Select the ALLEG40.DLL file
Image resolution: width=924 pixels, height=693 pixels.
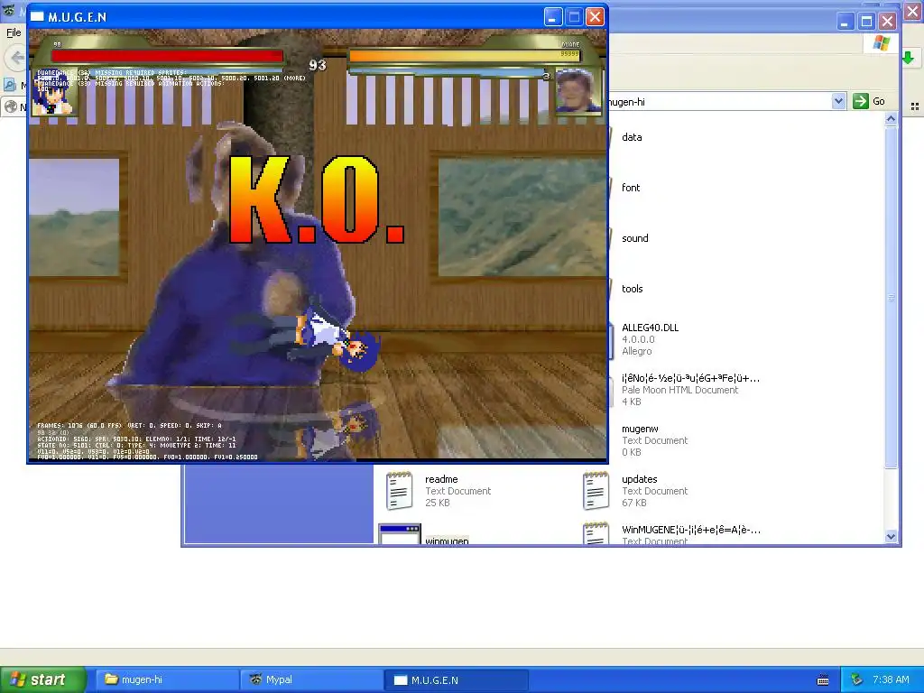(x=650, y=328)
